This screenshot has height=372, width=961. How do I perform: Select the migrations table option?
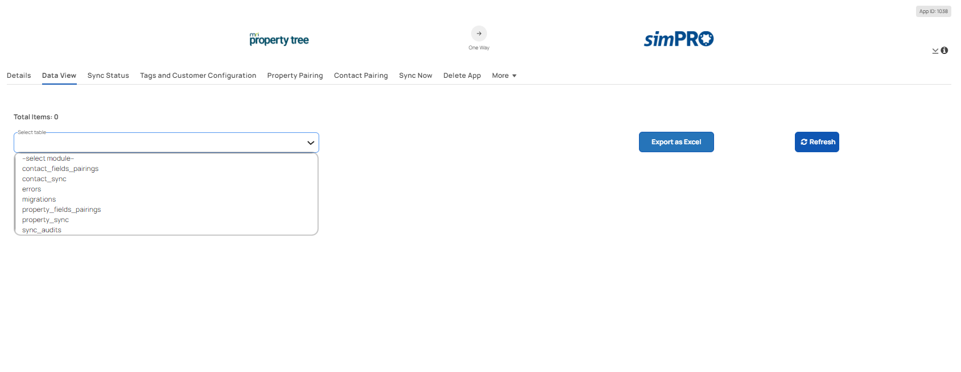166,199
